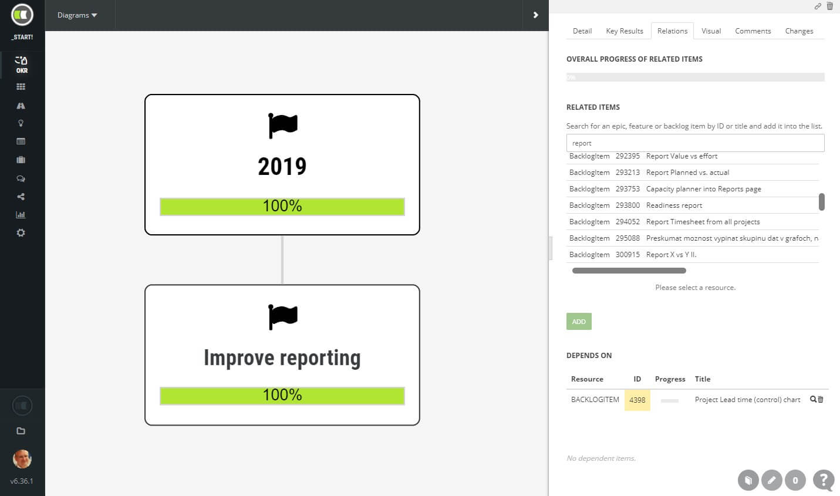Click the version label v6.36.1

pos(22,481)
